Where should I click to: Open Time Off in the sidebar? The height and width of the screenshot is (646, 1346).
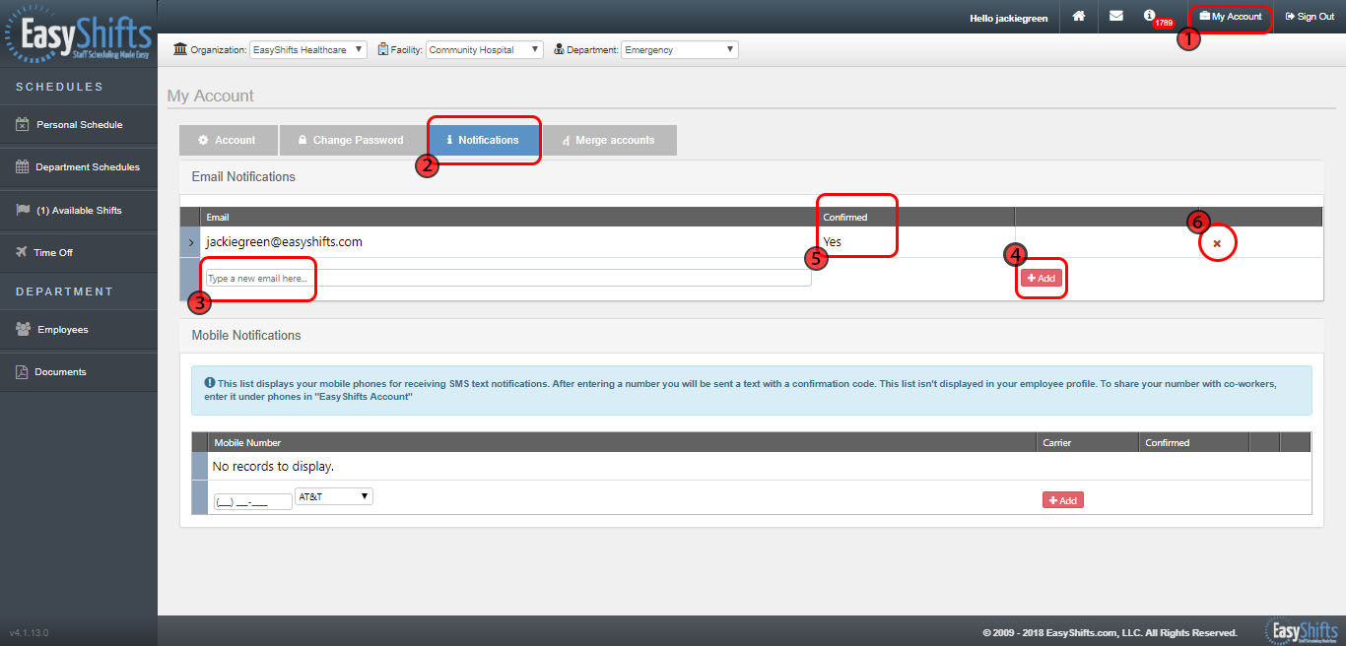coord(79,253)
